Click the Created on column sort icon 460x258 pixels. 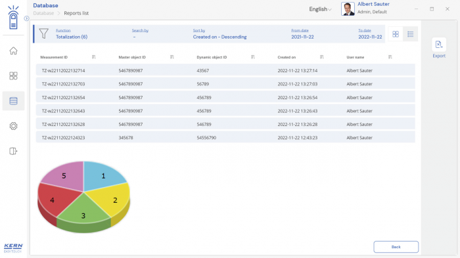[321, 57]
